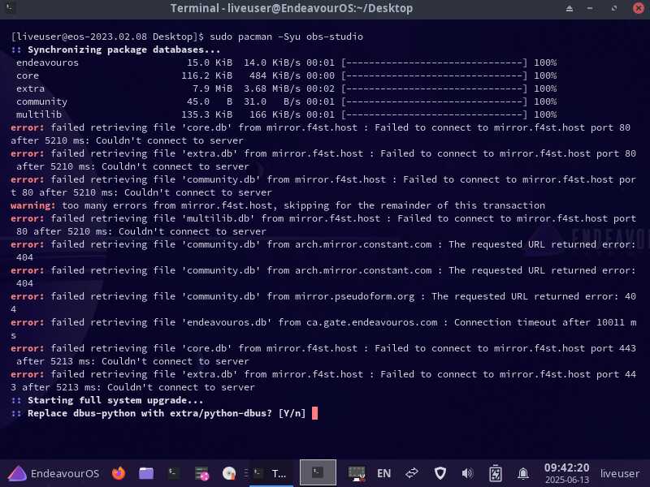Screen dimensions: 650x487
Task: Shade the terminal window with the eject-style button
Action: 570,8
